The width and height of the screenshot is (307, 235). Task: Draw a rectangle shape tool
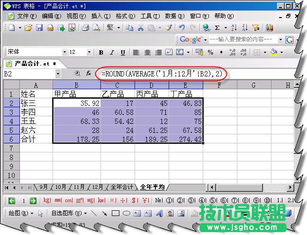pos(115,213)
